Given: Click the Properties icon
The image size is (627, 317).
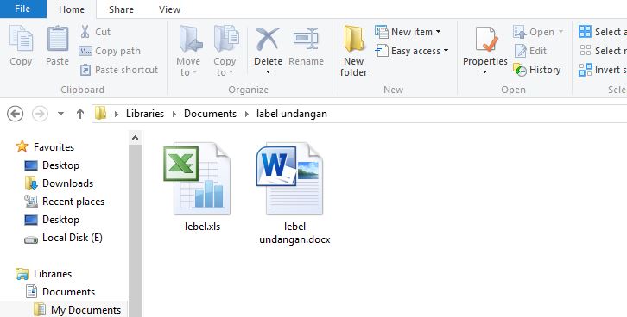Looking at the screenshot, I should pyautogui.click(x=486, y=39).
